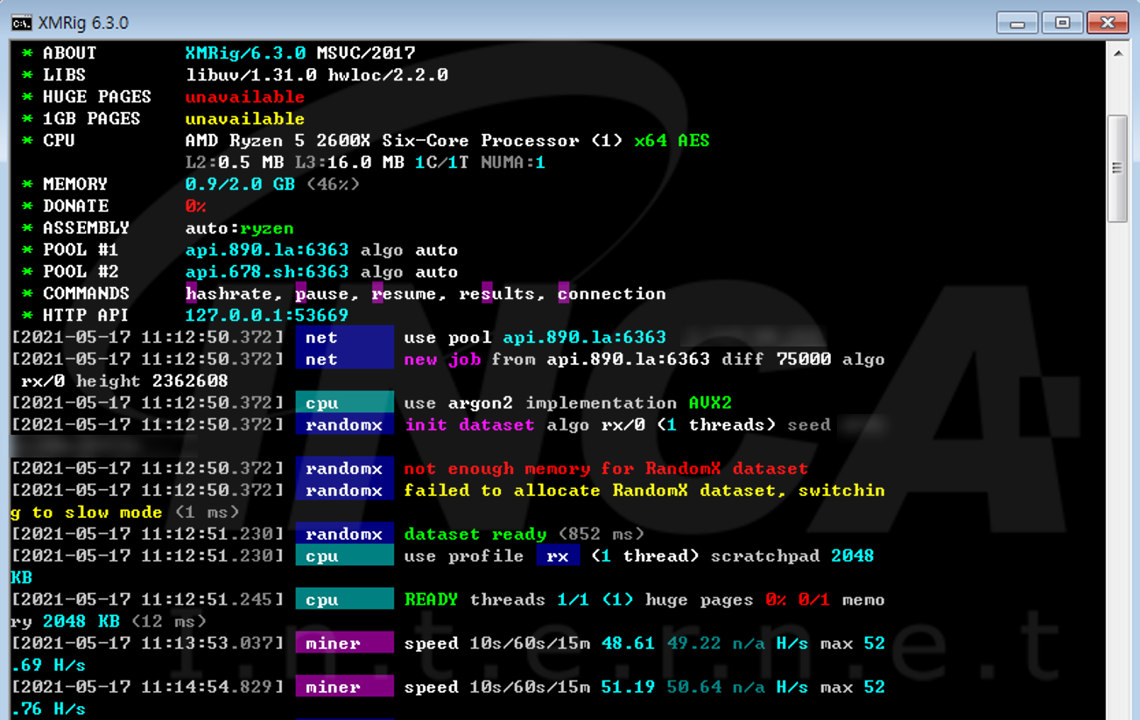Viewport: 1140px width, 720px height.
Task: Click 'libuv/1.31.0' in LIBS line
Action: click(251, 75)
